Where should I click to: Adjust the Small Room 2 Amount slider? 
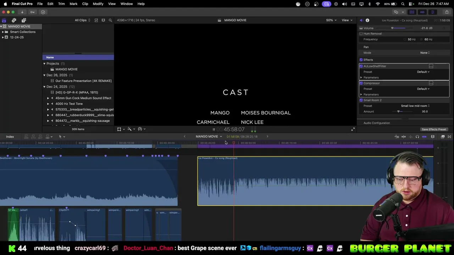399,112
